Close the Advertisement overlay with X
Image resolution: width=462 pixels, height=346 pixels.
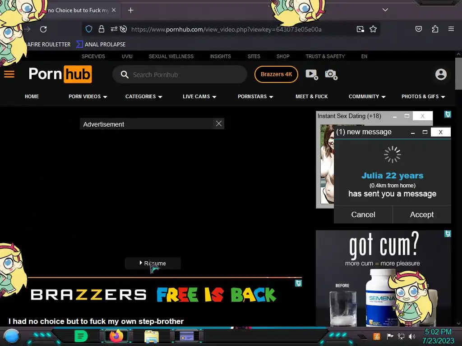219,123
